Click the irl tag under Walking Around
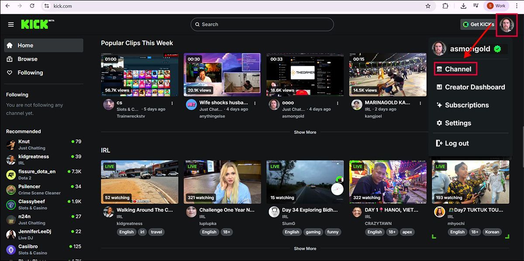Viewport: 524px width, 261px height. [x=142, y=232]
